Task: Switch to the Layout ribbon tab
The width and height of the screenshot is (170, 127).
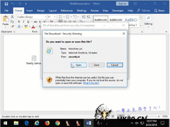Action: click(x=52, y=11)
